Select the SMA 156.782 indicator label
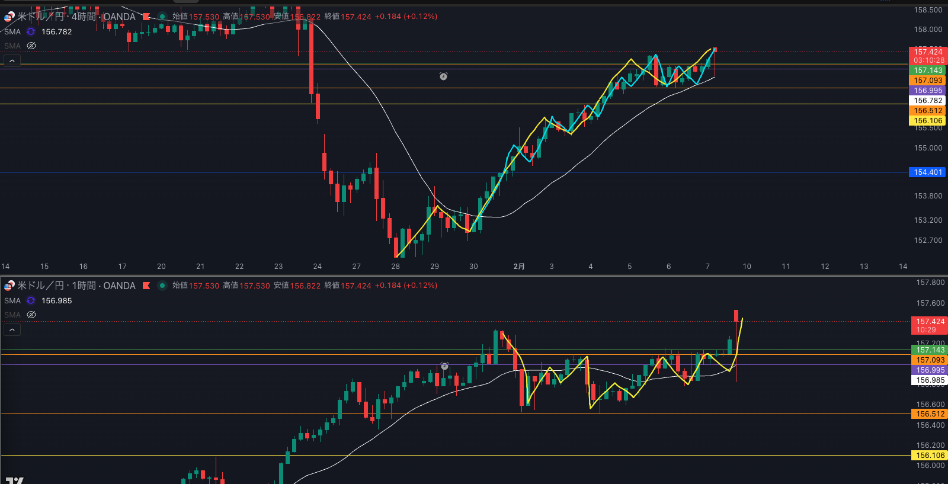948x484 pixels. 56,32
